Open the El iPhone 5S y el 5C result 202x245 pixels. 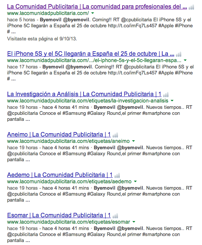tap(91, 54)
